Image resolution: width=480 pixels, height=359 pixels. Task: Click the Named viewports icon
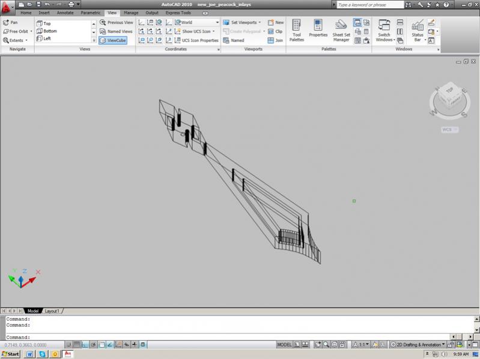226,40
